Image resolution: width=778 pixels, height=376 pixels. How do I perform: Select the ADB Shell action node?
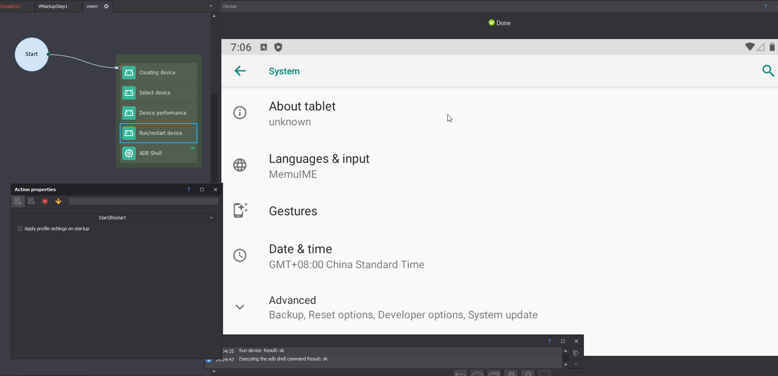[158, 153]
